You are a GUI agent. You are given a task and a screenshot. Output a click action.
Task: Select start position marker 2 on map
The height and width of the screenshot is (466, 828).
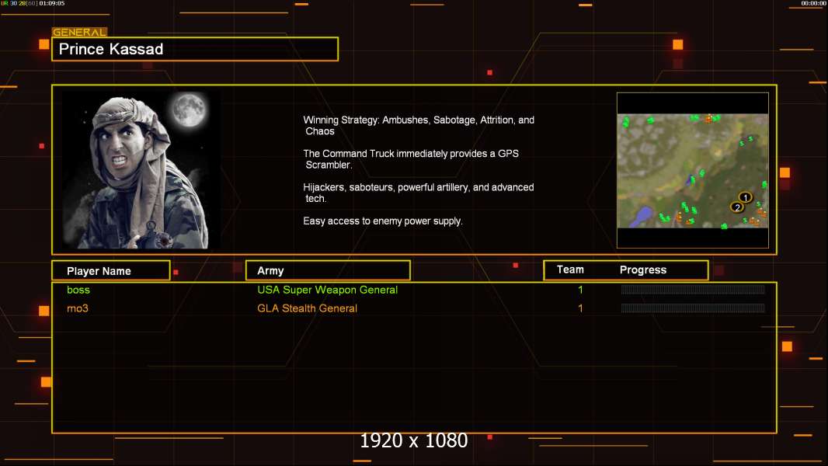[x=737, y=207]
